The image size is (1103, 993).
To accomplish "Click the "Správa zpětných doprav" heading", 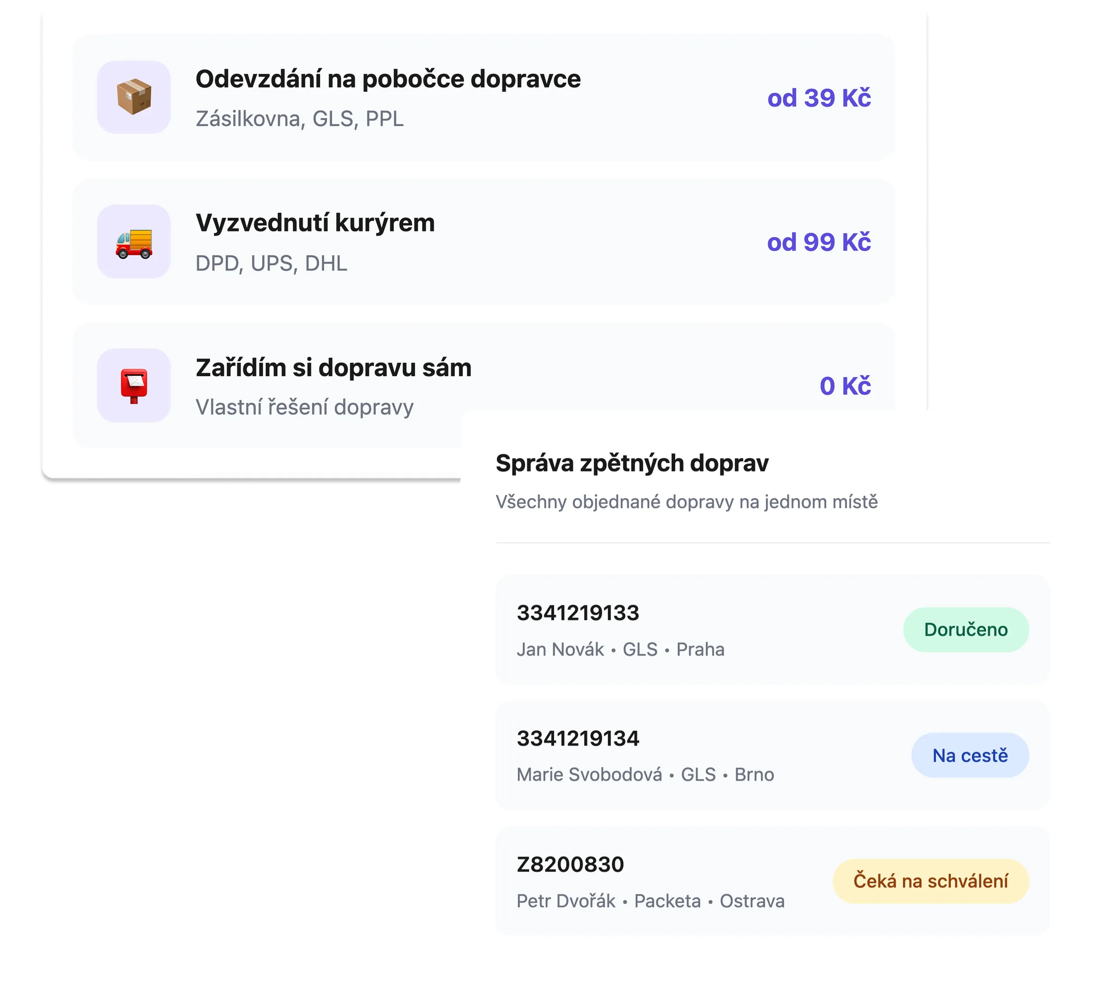I will 632,463.
